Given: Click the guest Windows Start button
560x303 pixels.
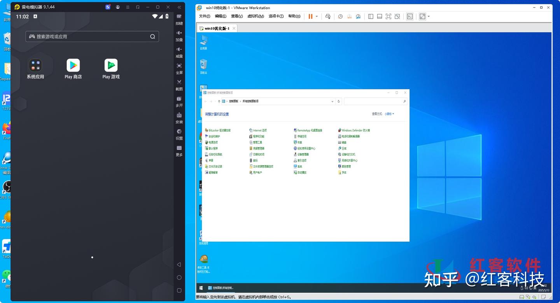Looking at the screenshot, I should 201,288.
